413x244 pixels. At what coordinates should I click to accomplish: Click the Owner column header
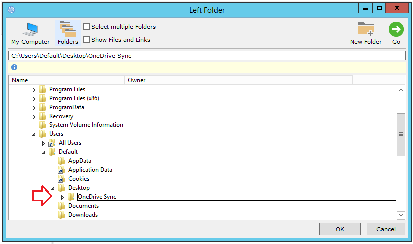[238, 80]
